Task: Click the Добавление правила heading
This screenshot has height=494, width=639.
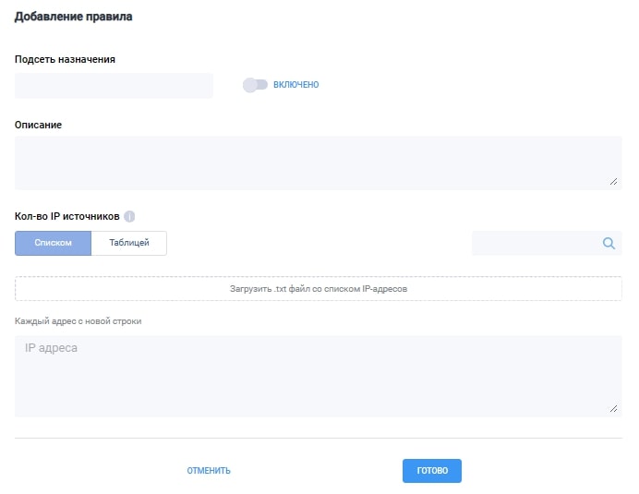Action: [x=73, y=17]
